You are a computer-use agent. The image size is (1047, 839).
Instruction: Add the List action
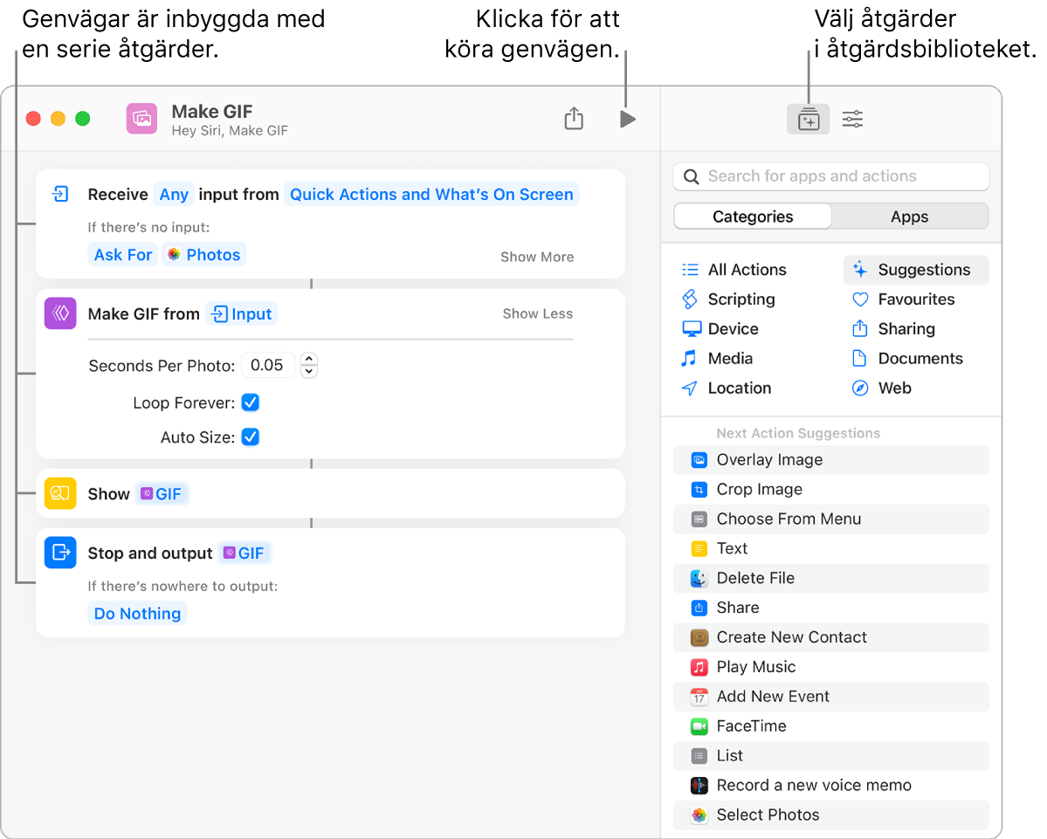click(830, 755)
